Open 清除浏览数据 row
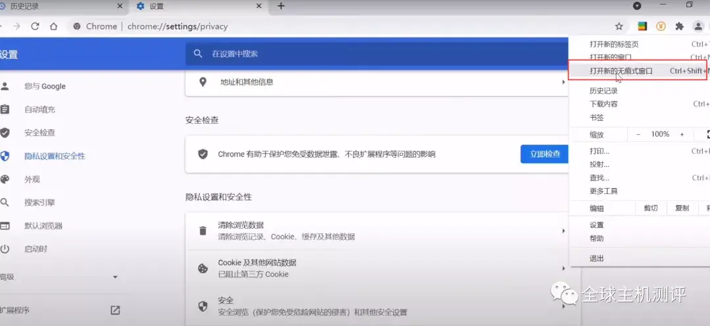Viewport: 710px width, 326px height. [x=377, y=231]
